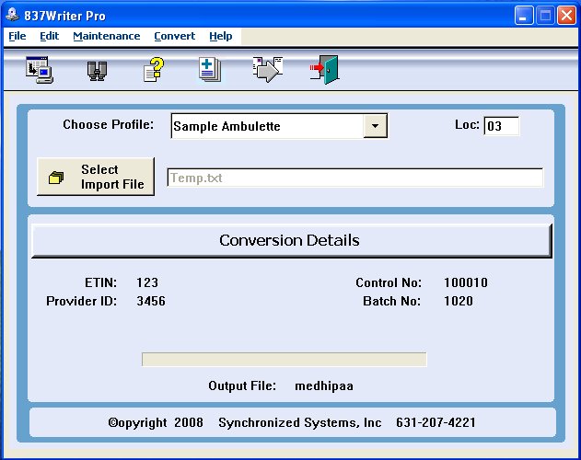Click the Conversion Details button
Image resolution: width=581 pixels, height=460 pixels.
[x=292, y=240]
